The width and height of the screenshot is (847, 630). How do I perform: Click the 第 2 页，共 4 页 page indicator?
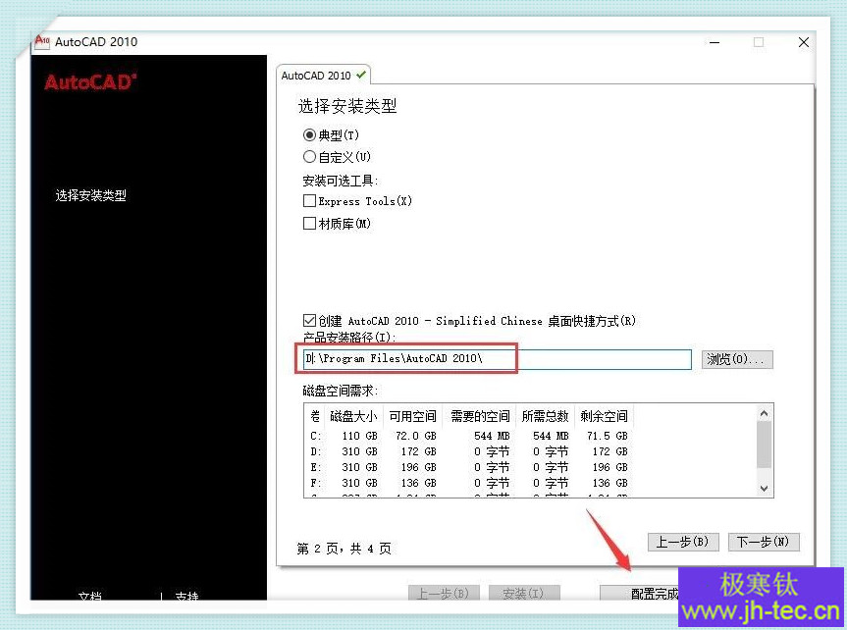pyautogui.click(x=344, y=549)
